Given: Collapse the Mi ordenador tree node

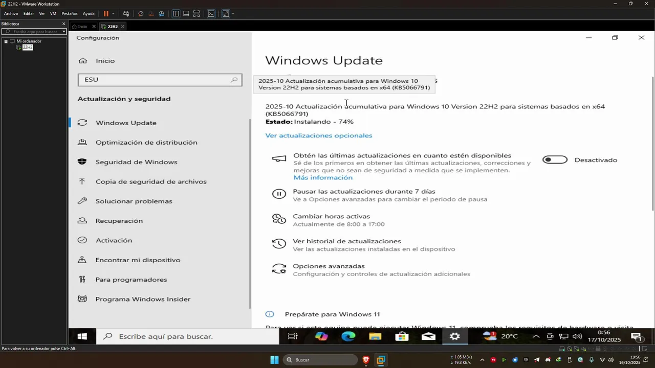Looking at the screenshot, I should [6, 41].
